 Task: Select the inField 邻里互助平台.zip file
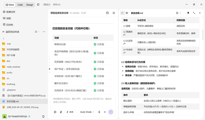[x=24, y=96]
